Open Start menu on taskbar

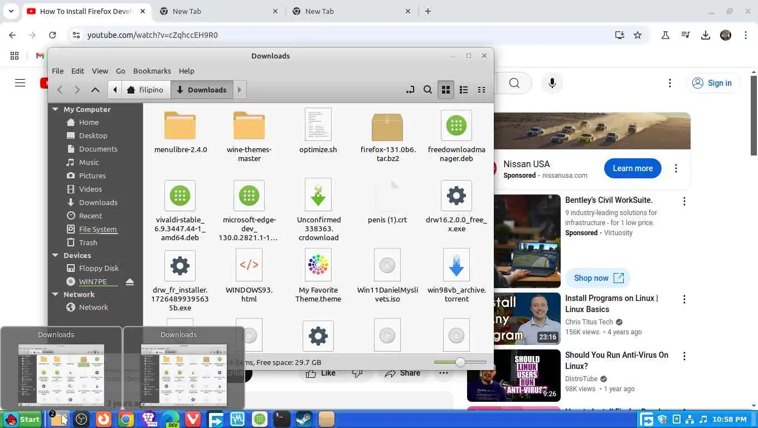coord(22,420)
